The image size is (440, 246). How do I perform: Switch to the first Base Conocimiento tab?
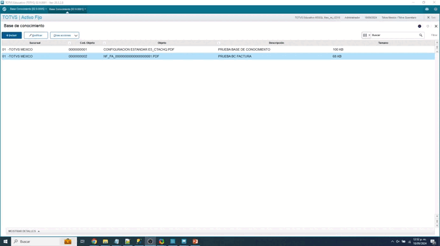[27, 9]
